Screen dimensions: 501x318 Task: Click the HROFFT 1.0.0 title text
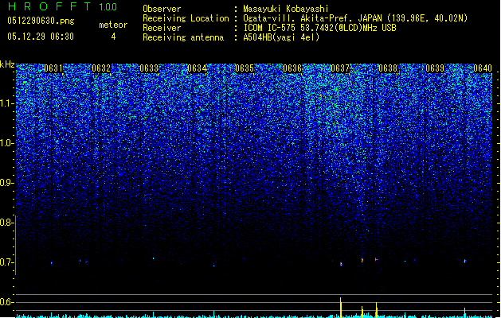[x=63, y=6]
